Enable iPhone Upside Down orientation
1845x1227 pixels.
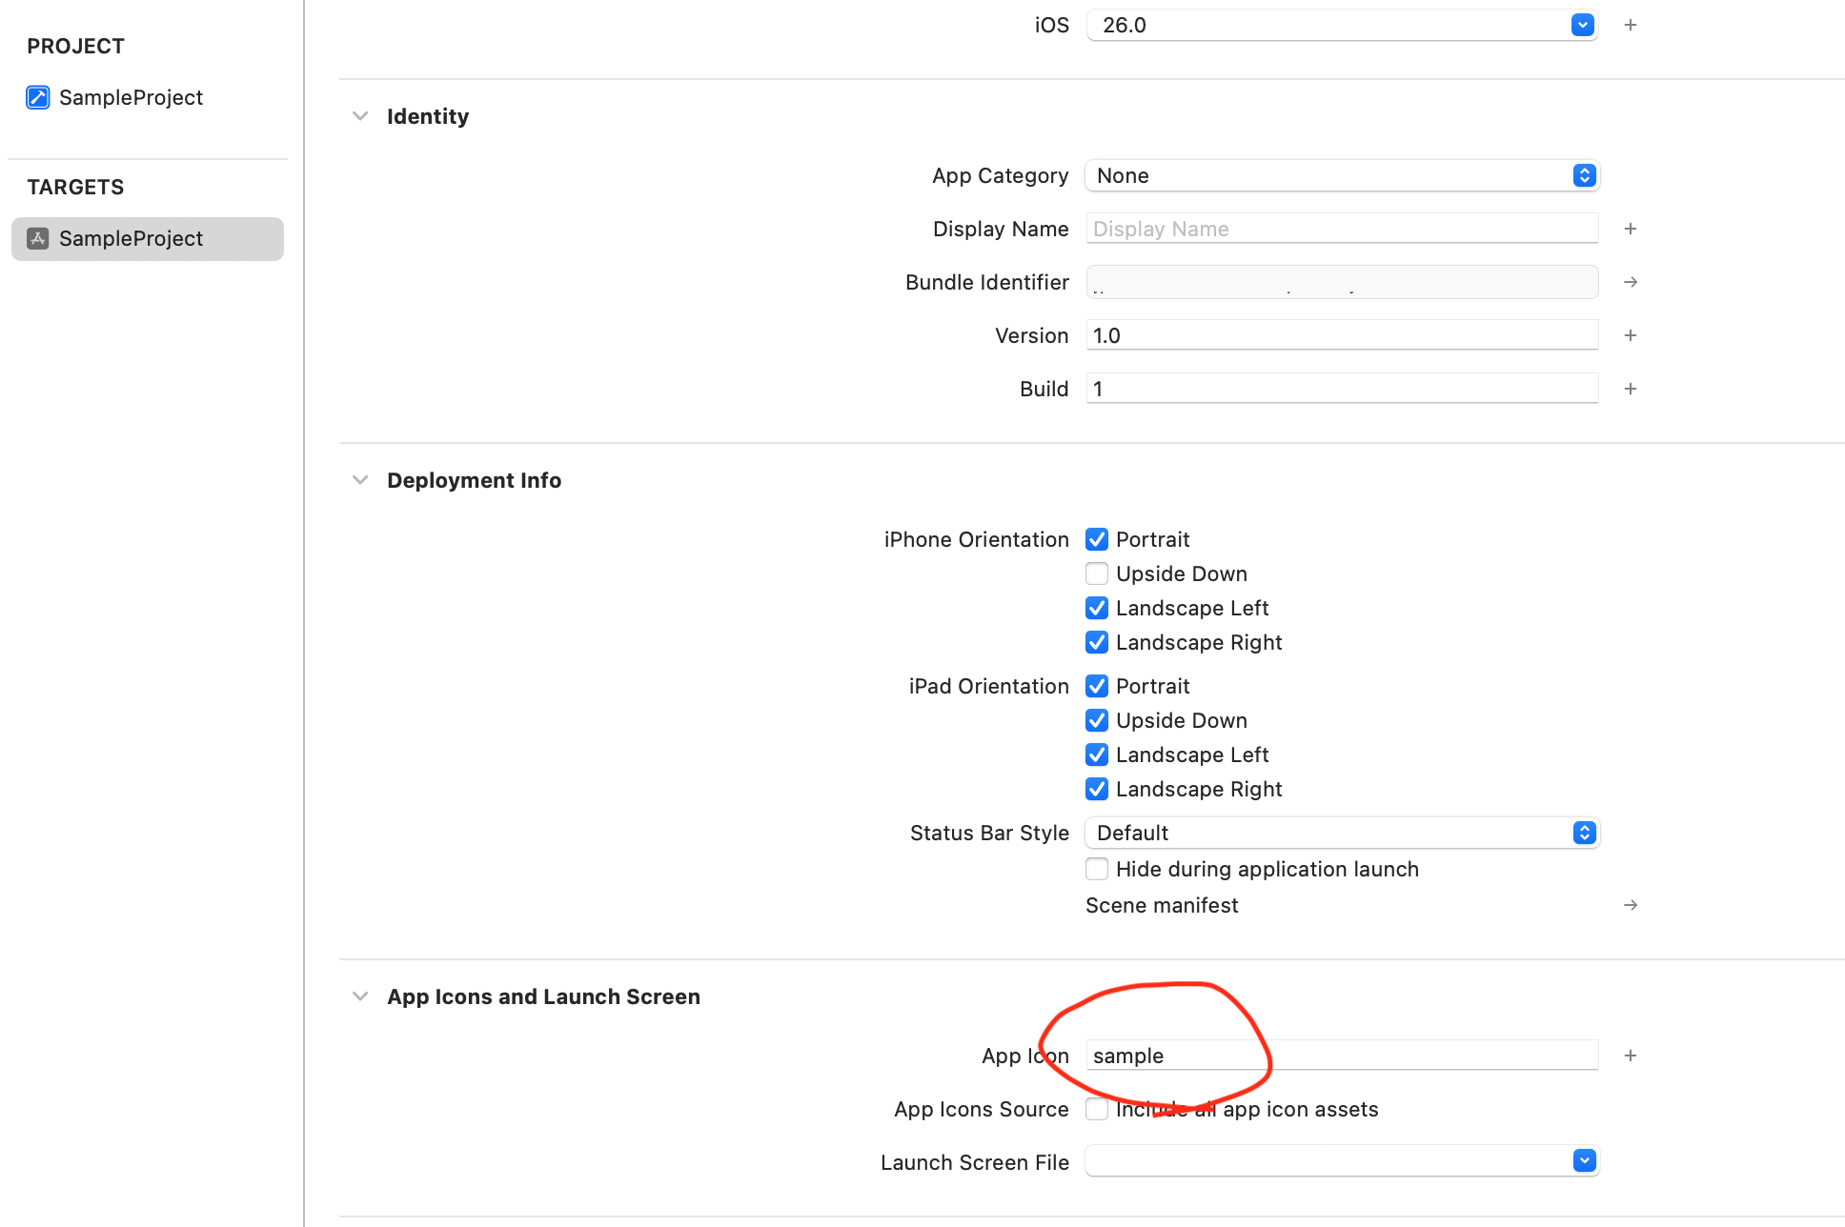point(1097,573)
